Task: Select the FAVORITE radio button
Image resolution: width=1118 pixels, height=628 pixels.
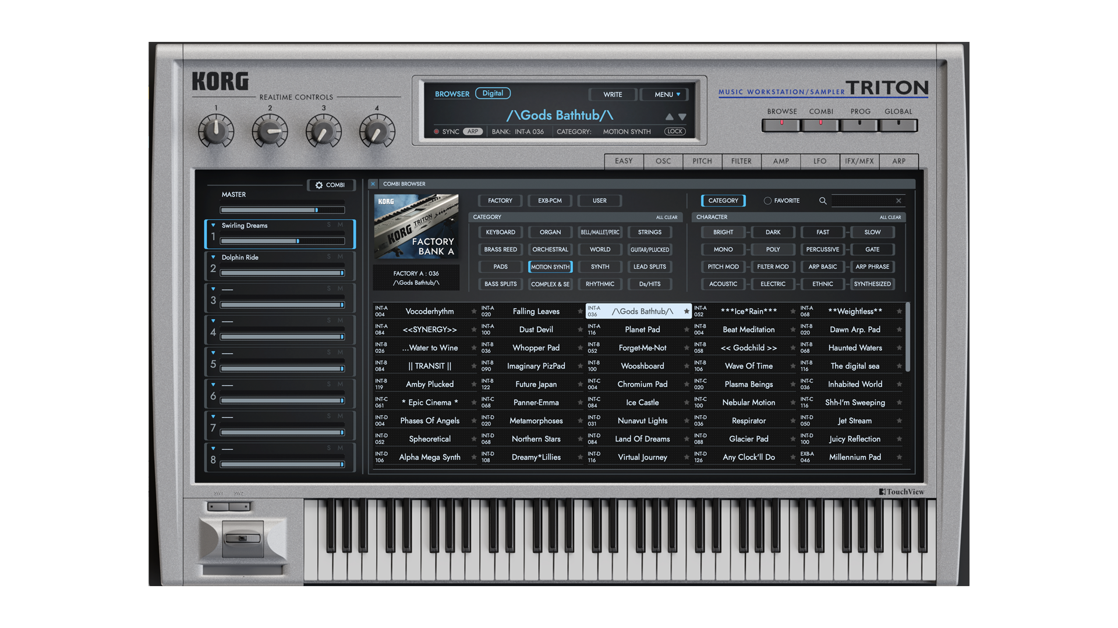Action: [x=767, y=201]
